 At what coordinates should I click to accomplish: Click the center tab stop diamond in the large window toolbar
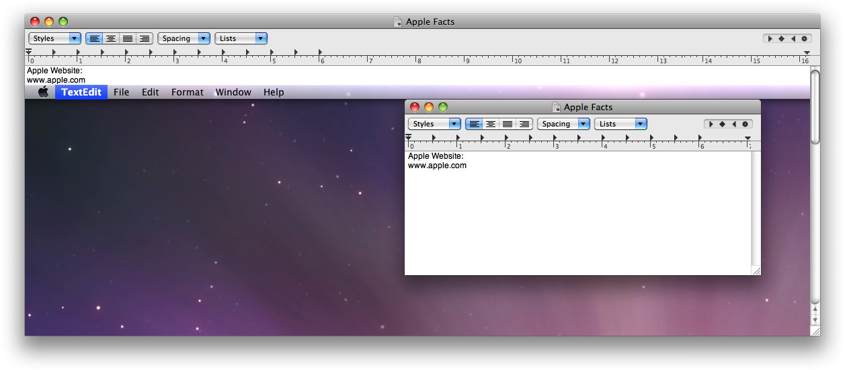[x=781, y=39]
